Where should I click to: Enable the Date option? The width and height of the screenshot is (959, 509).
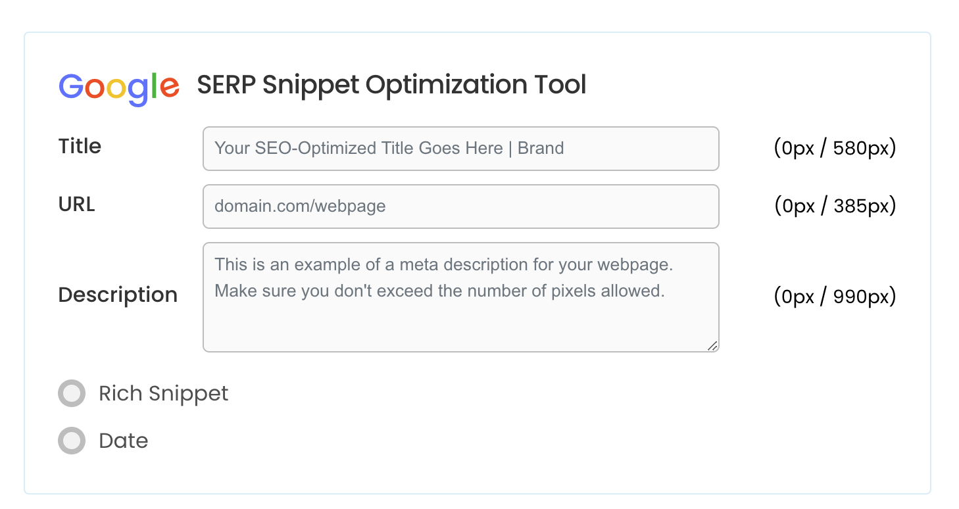click(x=71, y=441)
